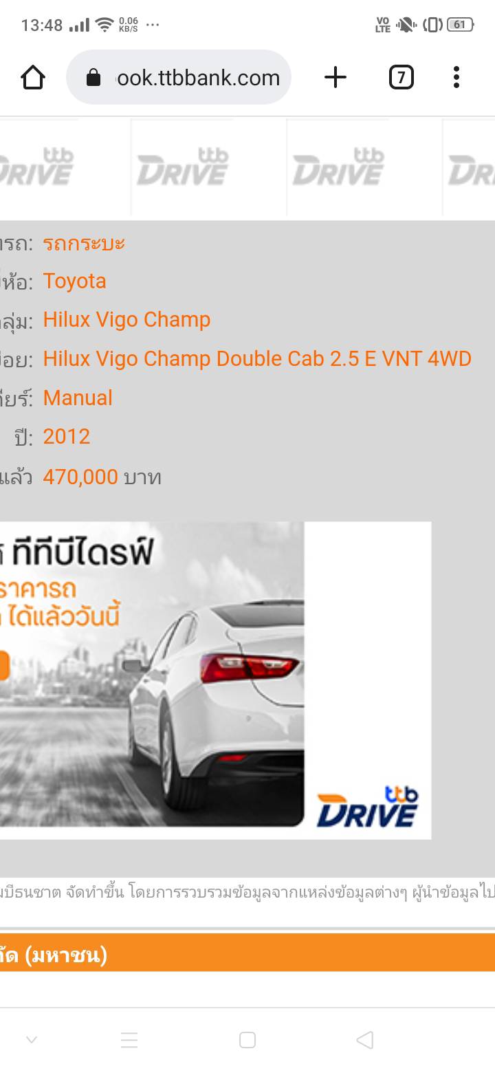Click the Toyota brand value
Image resolution: width=495 pixels, height=1073 pixels.
(74, 281)
